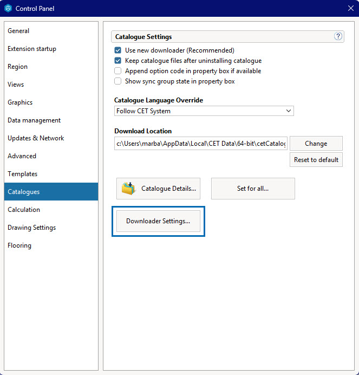Image resolution: width=359 pixels, height=375 pixels.
Task: Click Reset to default button
Action: pos(316,159)
